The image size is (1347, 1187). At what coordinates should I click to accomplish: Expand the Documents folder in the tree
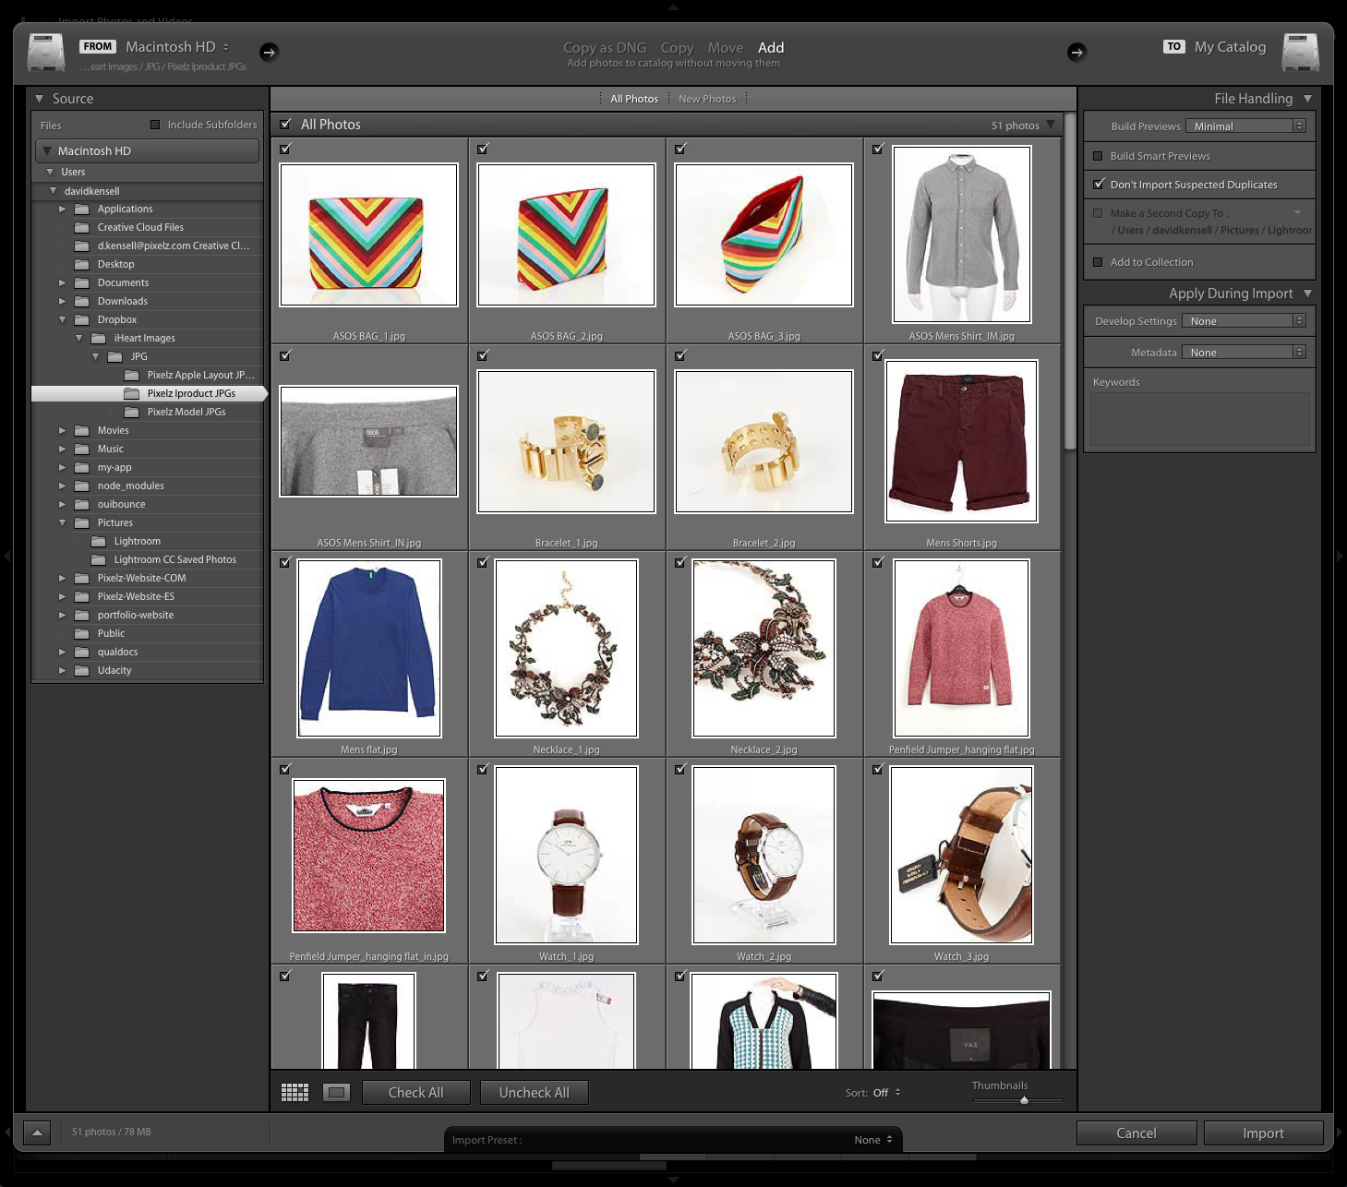tap(63, 282)
